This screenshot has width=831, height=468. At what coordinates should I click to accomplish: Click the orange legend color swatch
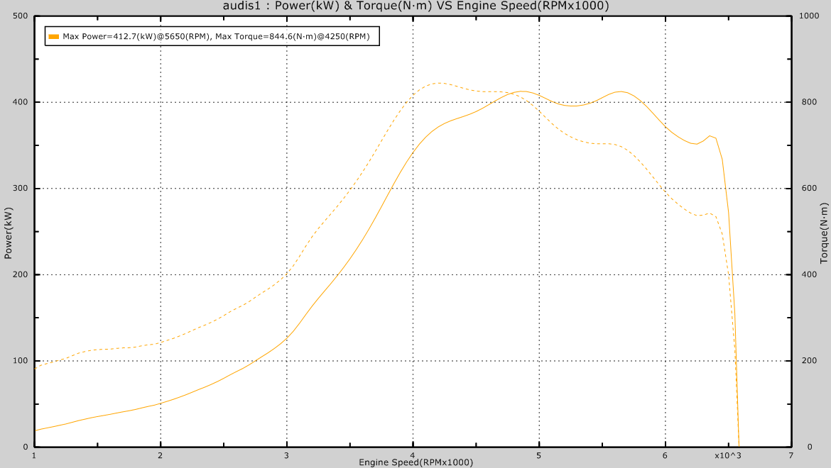[54, 36]
